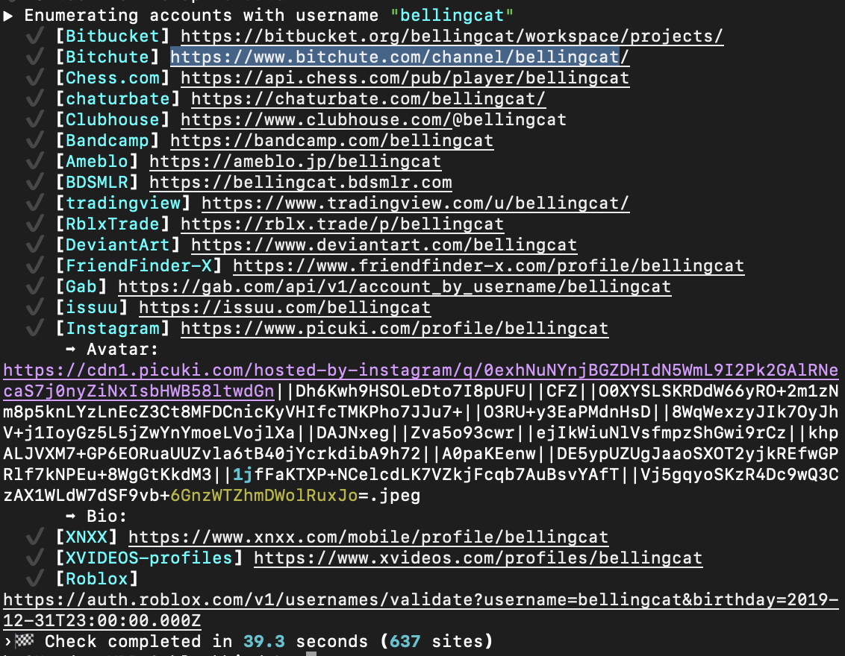Open the auth.roblox.com username validate URL
845x656 pixels.
pyautogui.click(x=420, y=611)
